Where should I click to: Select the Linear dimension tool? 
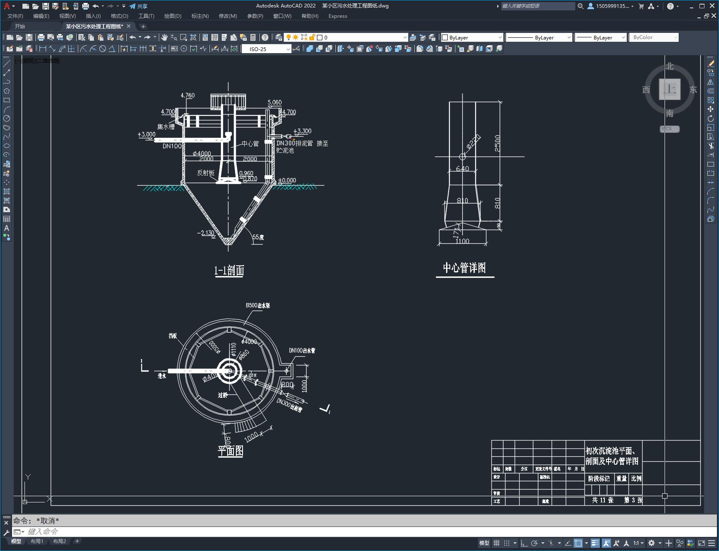(x=42, y=49)
